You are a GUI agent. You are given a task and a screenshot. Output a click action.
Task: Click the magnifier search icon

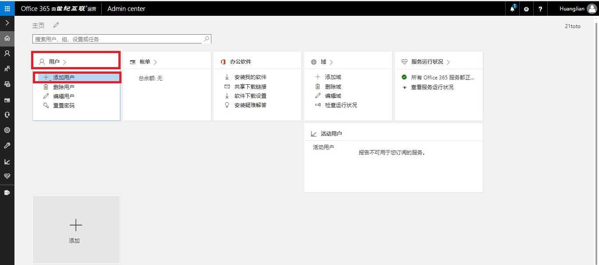[207, 39]
